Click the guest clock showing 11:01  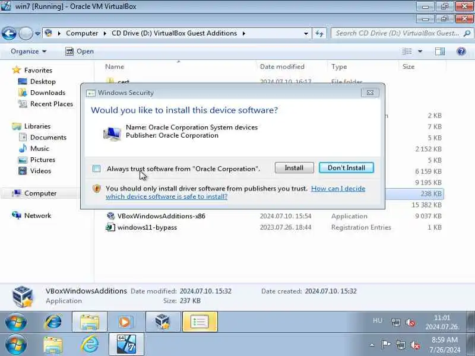tap(442, 322)
